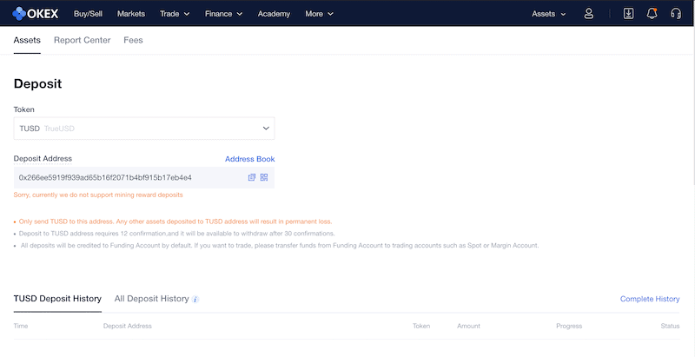This screenshot has height=357, width=695.
Task: Click the Deposit heading
Action: click(x=37, y=83)
